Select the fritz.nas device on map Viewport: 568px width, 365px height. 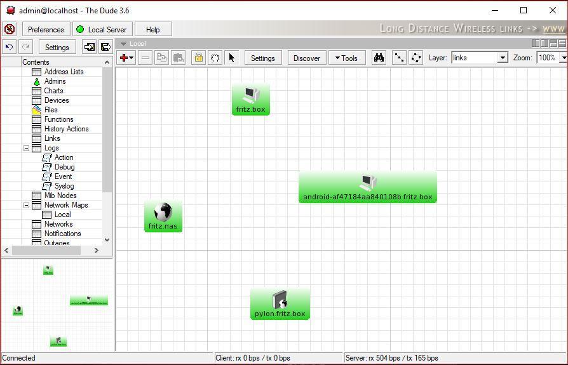tap(163, 216)
